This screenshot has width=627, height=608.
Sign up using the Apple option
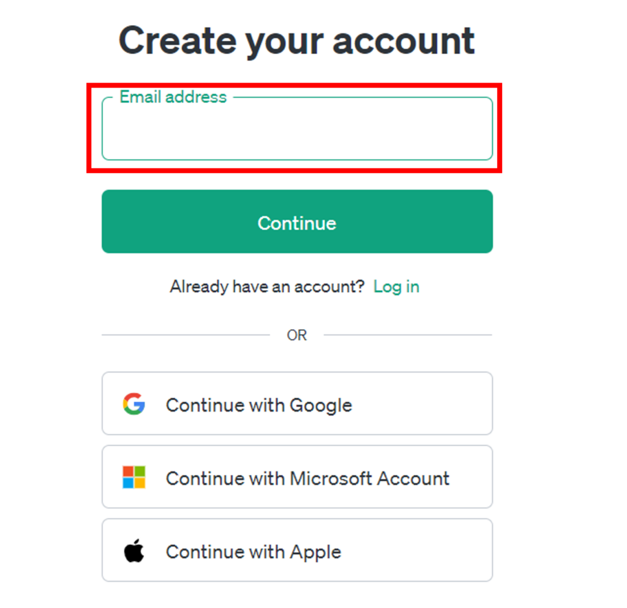[297, 550]
